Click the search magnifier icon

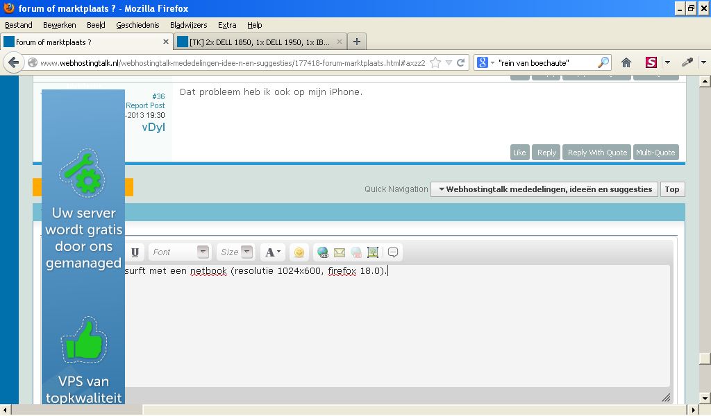pos(603,62)
